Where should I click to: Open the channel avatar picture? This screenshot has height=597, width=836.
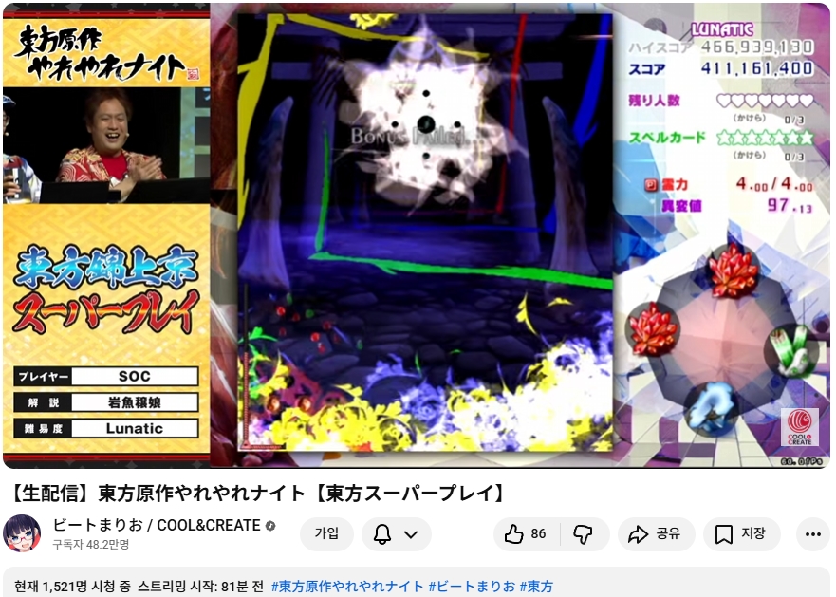coord(22,533)
